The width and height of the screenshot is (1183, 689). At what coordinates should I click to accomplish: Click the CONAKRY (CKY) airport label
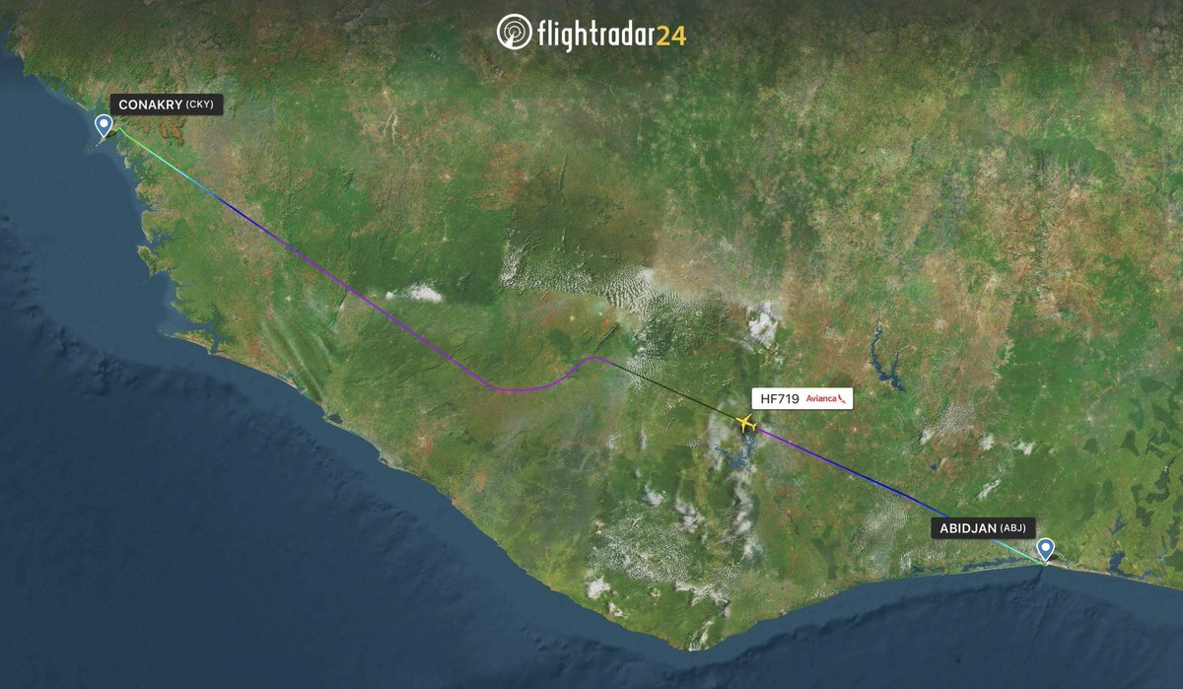[167, 104]
